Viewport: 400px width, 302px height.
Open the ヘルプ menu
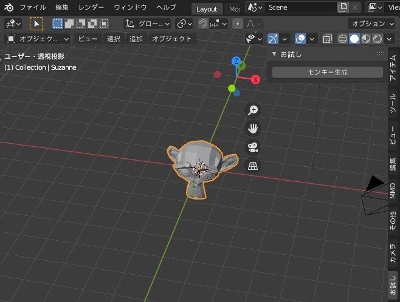pos(167,7)
